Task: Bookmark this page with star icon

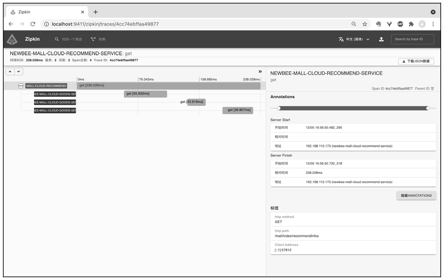Action: [364, 24]
